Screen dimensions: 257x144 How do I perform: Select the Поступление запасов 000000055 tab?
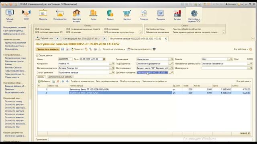pyautogui.click(x=136, y=39)
